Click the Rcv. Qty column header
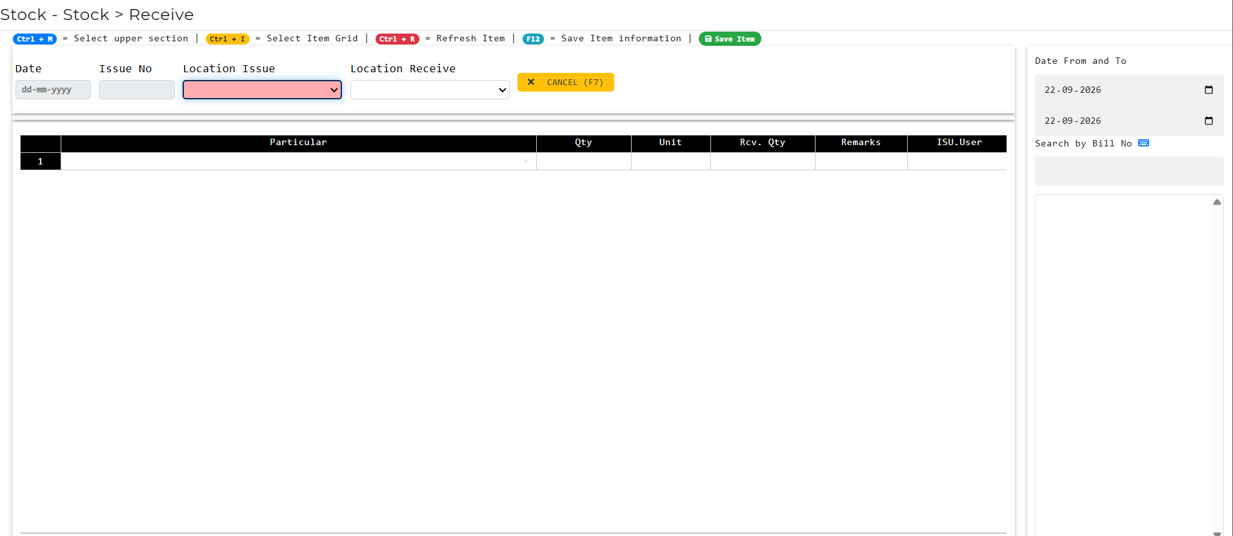 tap(763, 143)
